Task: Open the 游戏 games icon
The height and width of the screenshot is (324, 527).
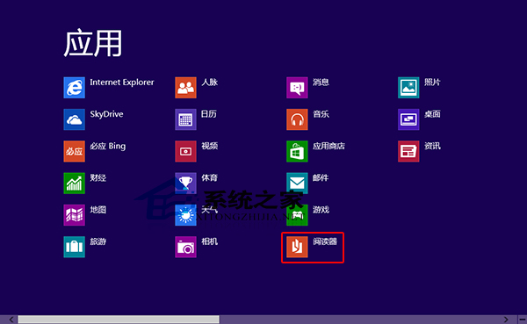Action: point(297,215)
